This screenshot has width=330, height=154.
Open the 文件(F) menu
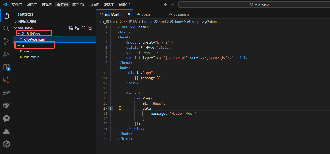(17, 5)
